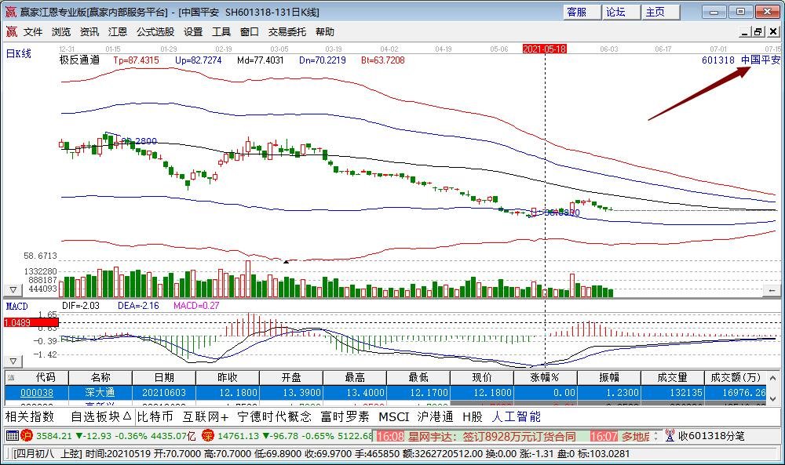Restore the inner chart child window
This screenshot has height=465, width=785.
(x=758, y=32)
